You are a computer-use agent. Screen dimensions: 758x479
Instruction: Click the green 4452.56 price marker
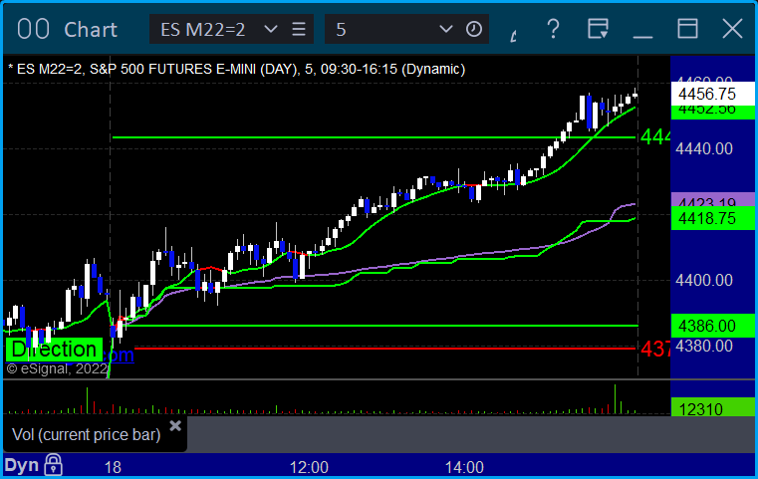click(712, 113)
